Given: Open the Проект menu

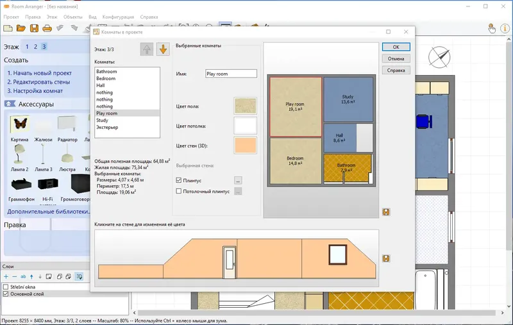Looking at the screenshot, I should point(11,17).
